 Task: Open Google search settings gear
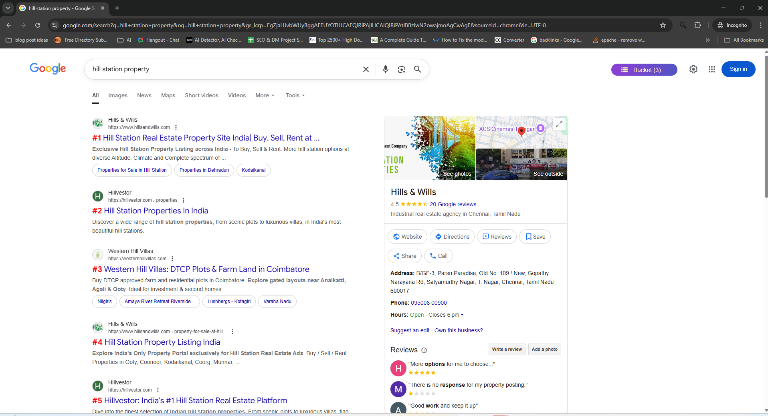click(693, 69)
